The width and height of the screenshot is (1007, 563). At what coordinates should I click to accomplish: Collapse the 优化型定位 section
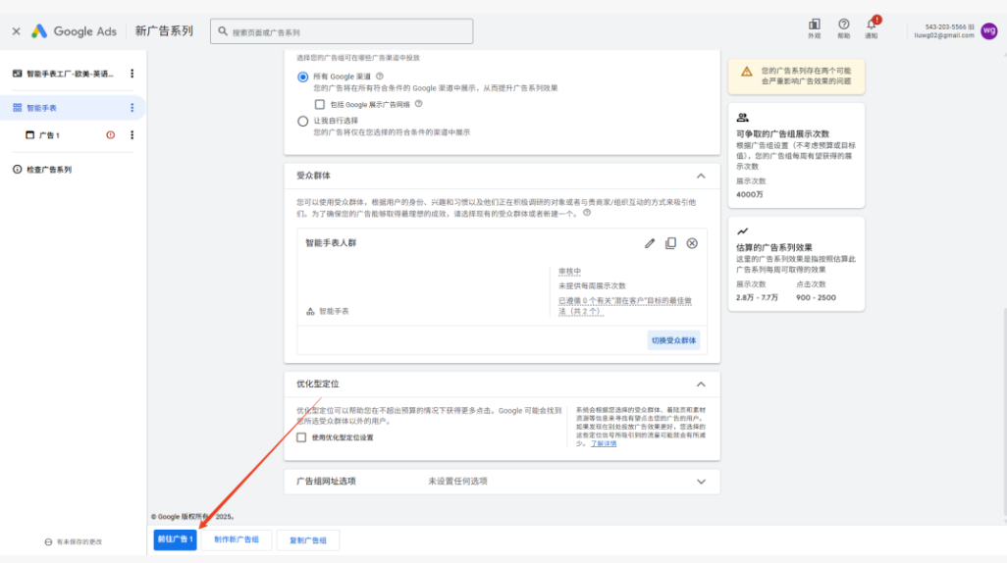701,384
